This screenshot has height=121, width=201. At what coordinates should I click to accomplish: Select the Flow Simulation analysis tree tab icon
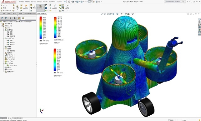coord(23,18)
